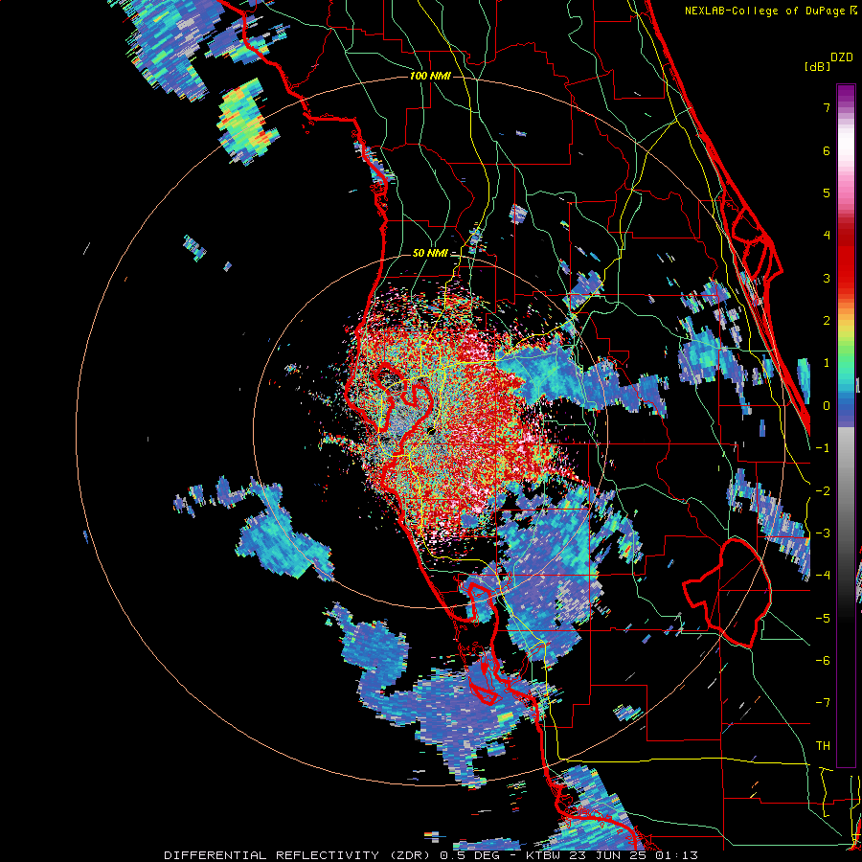Select the 1 value on the color scale
862x862 pixels.
[827, 363]
